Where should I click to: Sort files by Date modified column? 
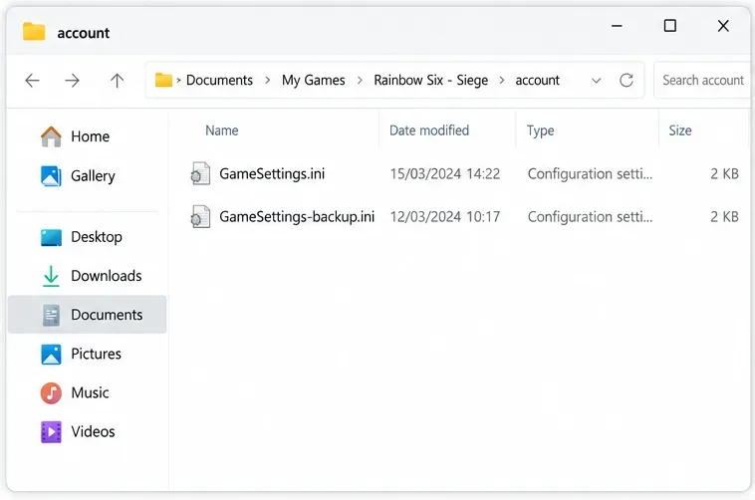[x=429, y=130]
